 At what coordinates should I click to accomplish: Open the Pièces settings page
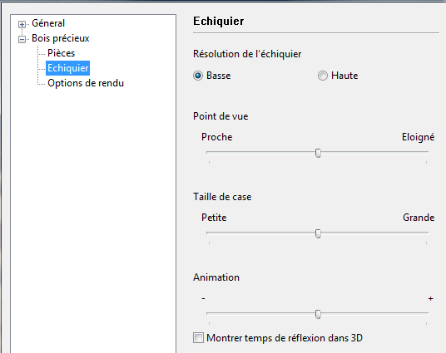[x=61, y=53]
